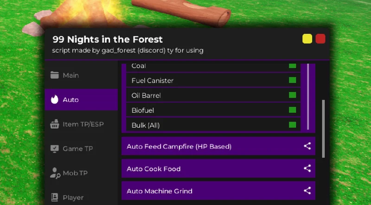Click share icon on Auto Cook Food
This screenshot has height=205, width=371.
click(x=307, y=168)
